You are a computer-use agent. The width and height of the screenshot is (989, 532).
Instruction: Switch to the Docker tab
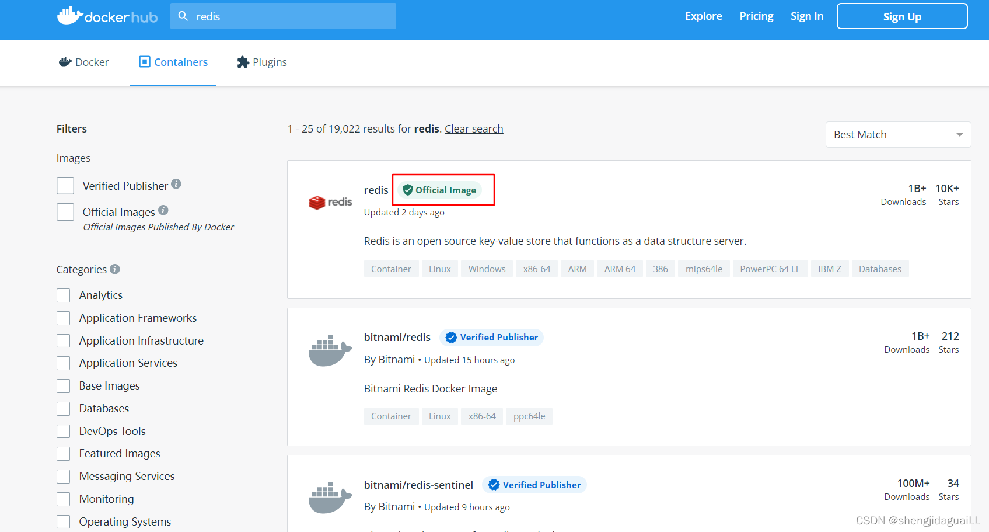(x=84, y=62)
